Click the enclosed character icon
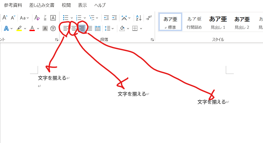 coord(53,28)
